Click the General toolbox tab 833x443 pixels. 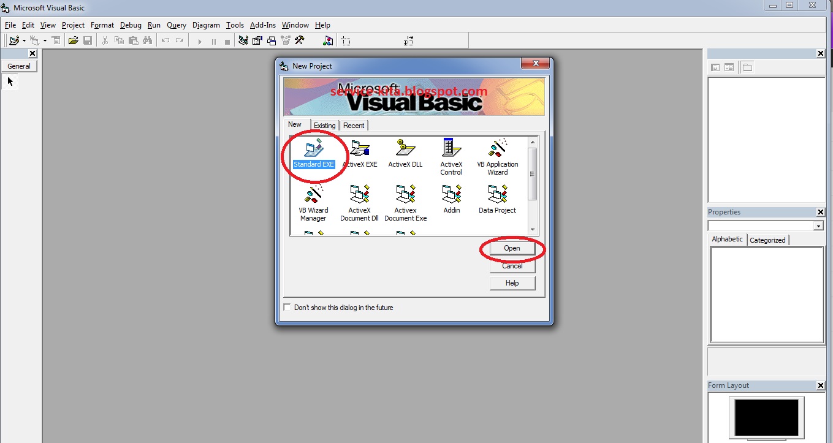[19, 66]
